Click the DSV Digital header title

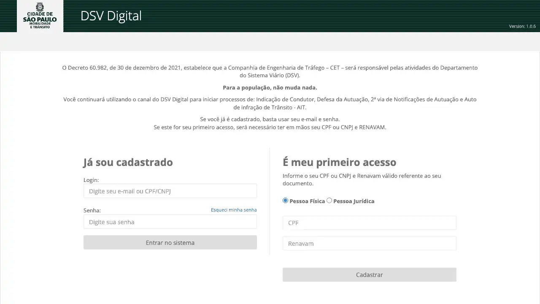[111, 16]
